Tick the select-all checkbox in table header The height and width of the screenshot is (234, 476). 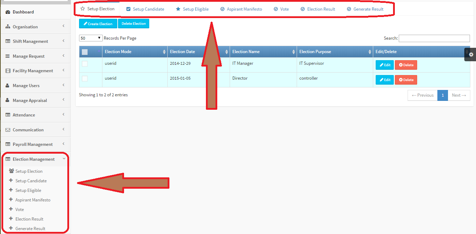click(85, 52)
